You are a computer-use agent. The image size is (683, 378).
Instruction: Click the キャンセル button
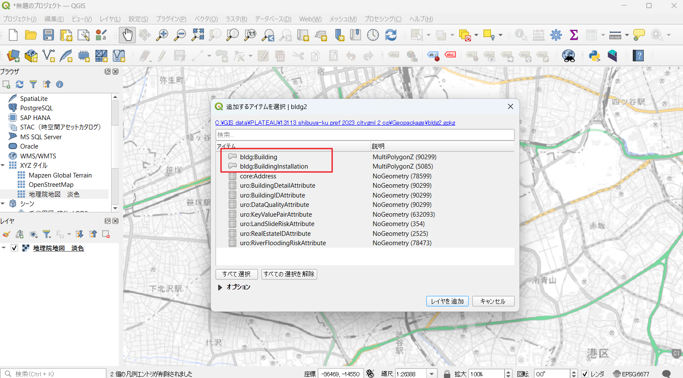[493, 301]
